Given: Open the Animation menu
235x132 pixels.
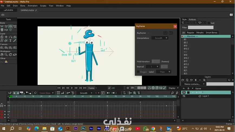Looking at the screenshot, I should coord(32,6).
